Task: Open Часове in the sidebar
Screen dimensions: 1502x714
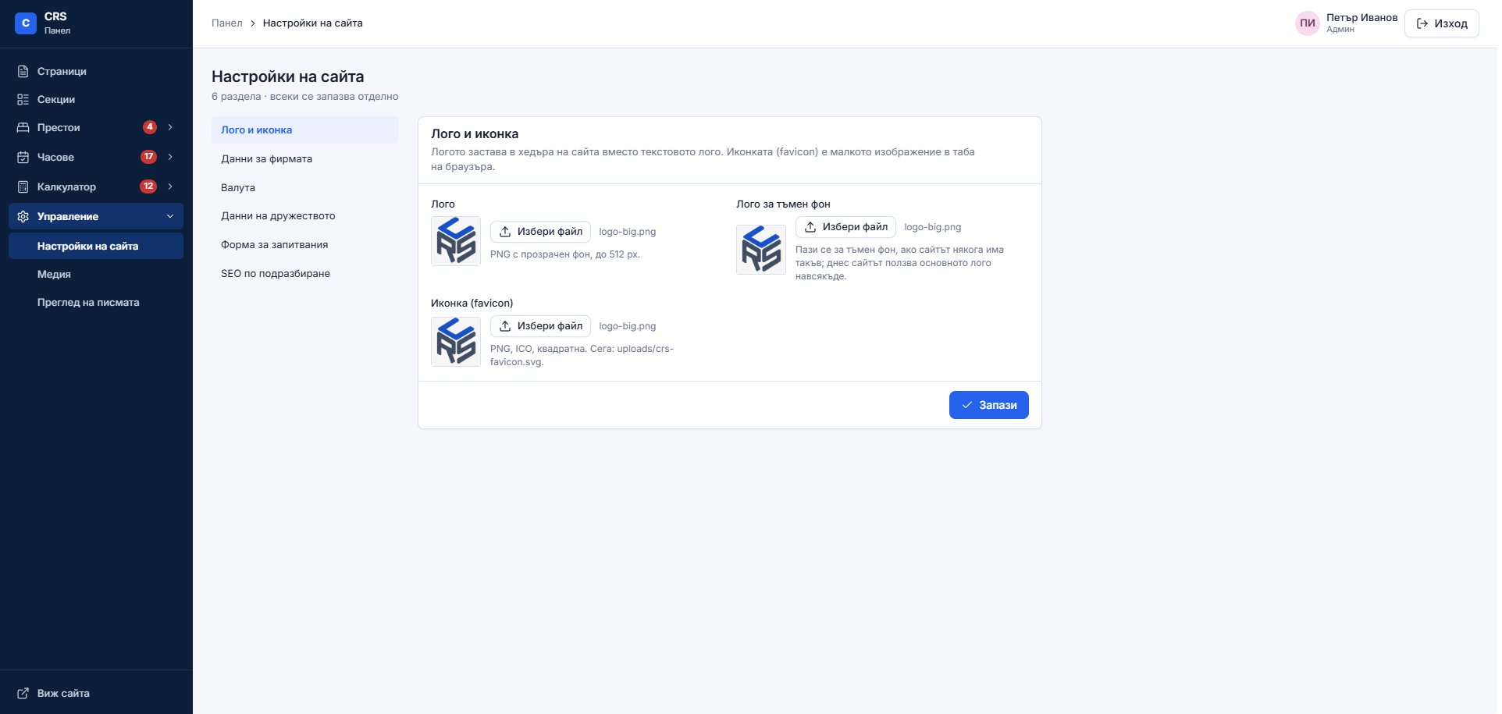Action: click(96, 157)
